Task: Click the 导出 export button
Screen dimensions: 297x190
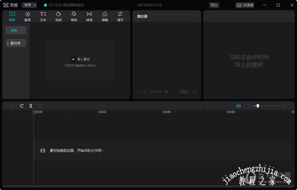Action: [x=214, y=5]
